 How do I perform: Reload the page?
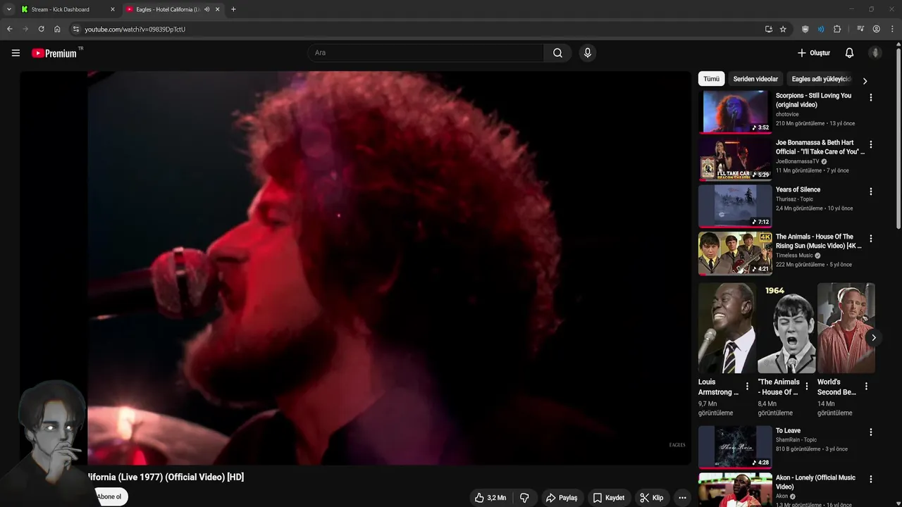pos(41,29)
